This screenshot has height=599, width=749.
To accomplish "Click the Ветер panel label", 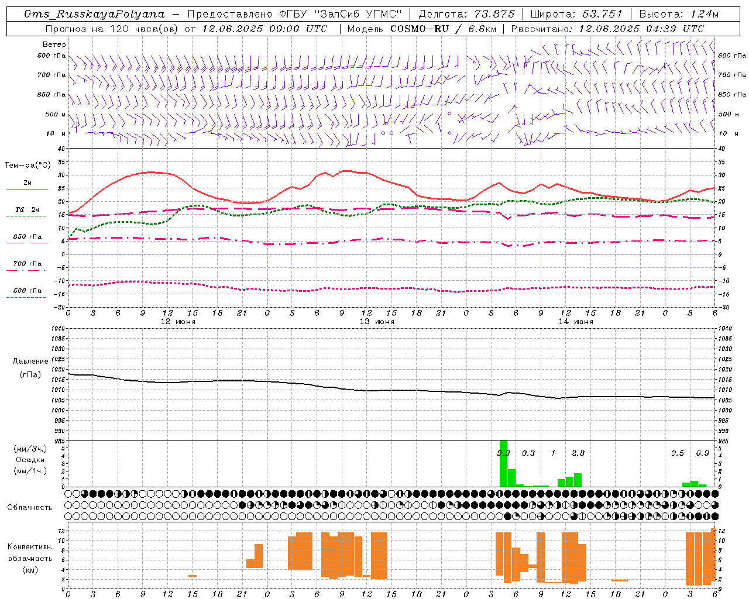I will [54, 44].
